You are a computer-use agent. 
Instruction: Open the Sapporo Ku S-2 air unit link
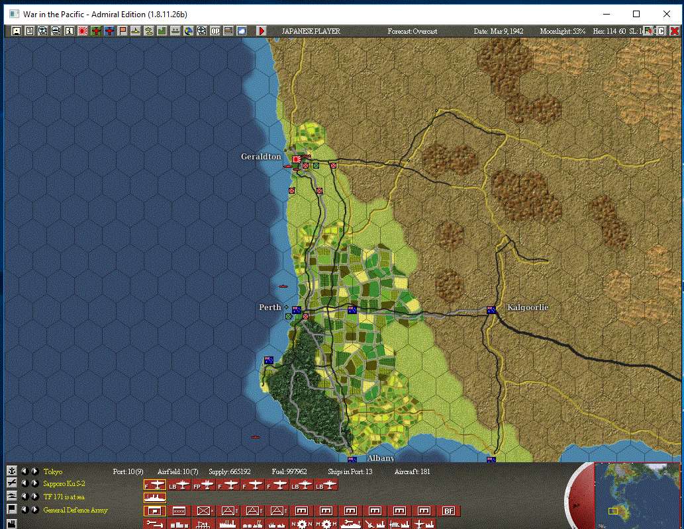[x=64, y=483]
